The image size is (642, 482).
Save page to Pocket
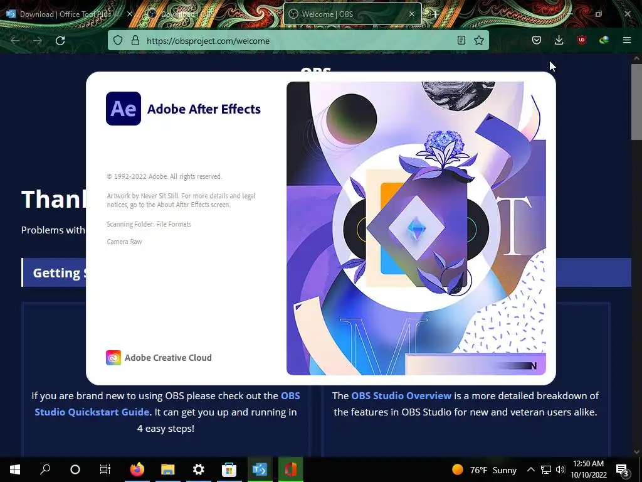[x=537, y=40]
